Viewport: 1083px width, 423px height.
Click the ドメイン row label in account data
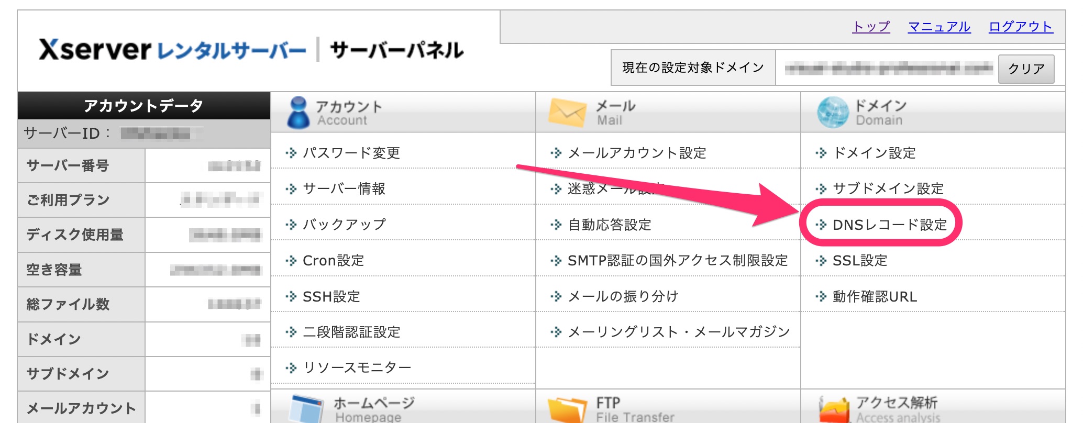point(54,339)
